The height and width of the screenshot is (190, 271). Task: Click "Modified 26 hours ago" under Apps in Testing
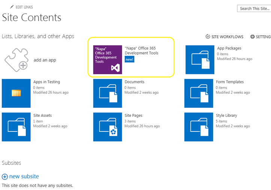pyautogui.click(x=51, y=92)
